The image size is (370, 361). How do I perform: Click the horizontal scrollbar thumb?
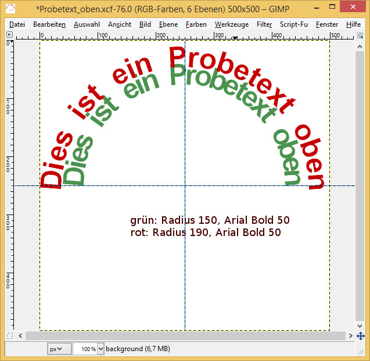185,336
